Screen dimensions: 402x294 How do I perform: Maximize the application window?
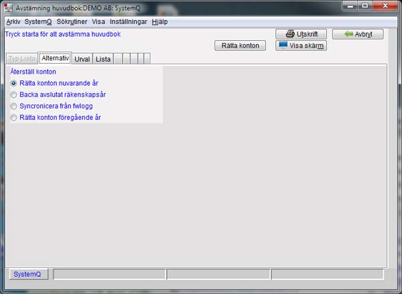[364, 6]
